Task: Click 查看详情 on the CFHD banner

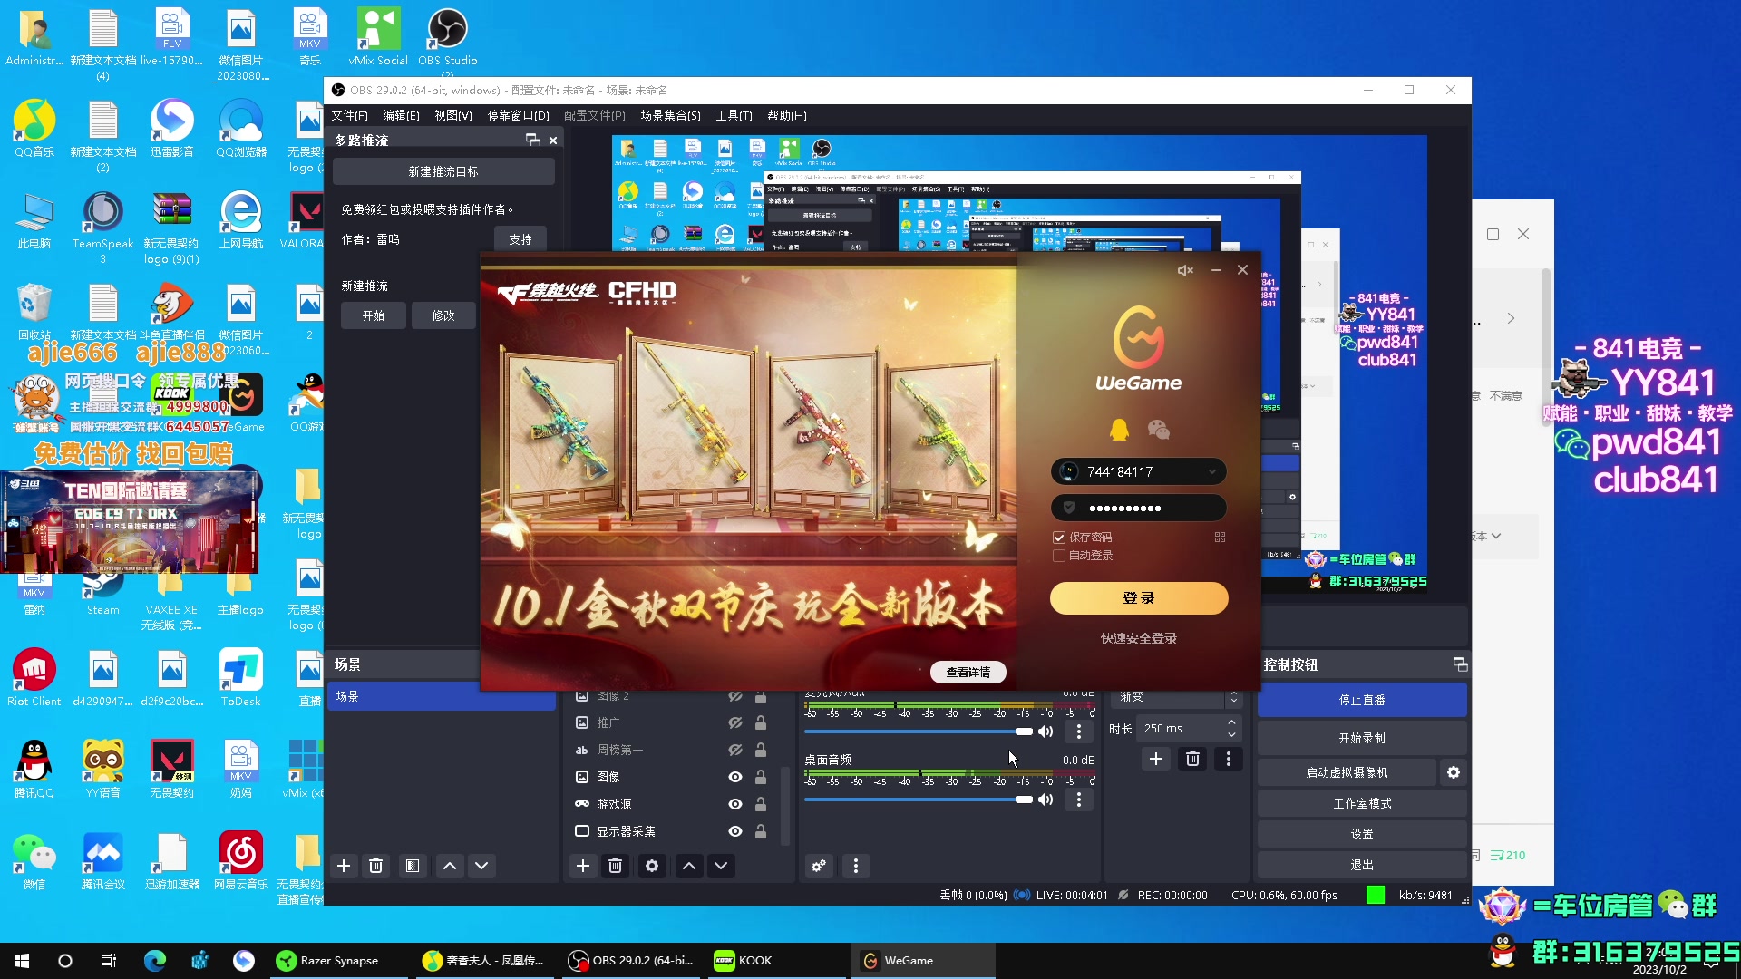Action: [x=968, y=672]
